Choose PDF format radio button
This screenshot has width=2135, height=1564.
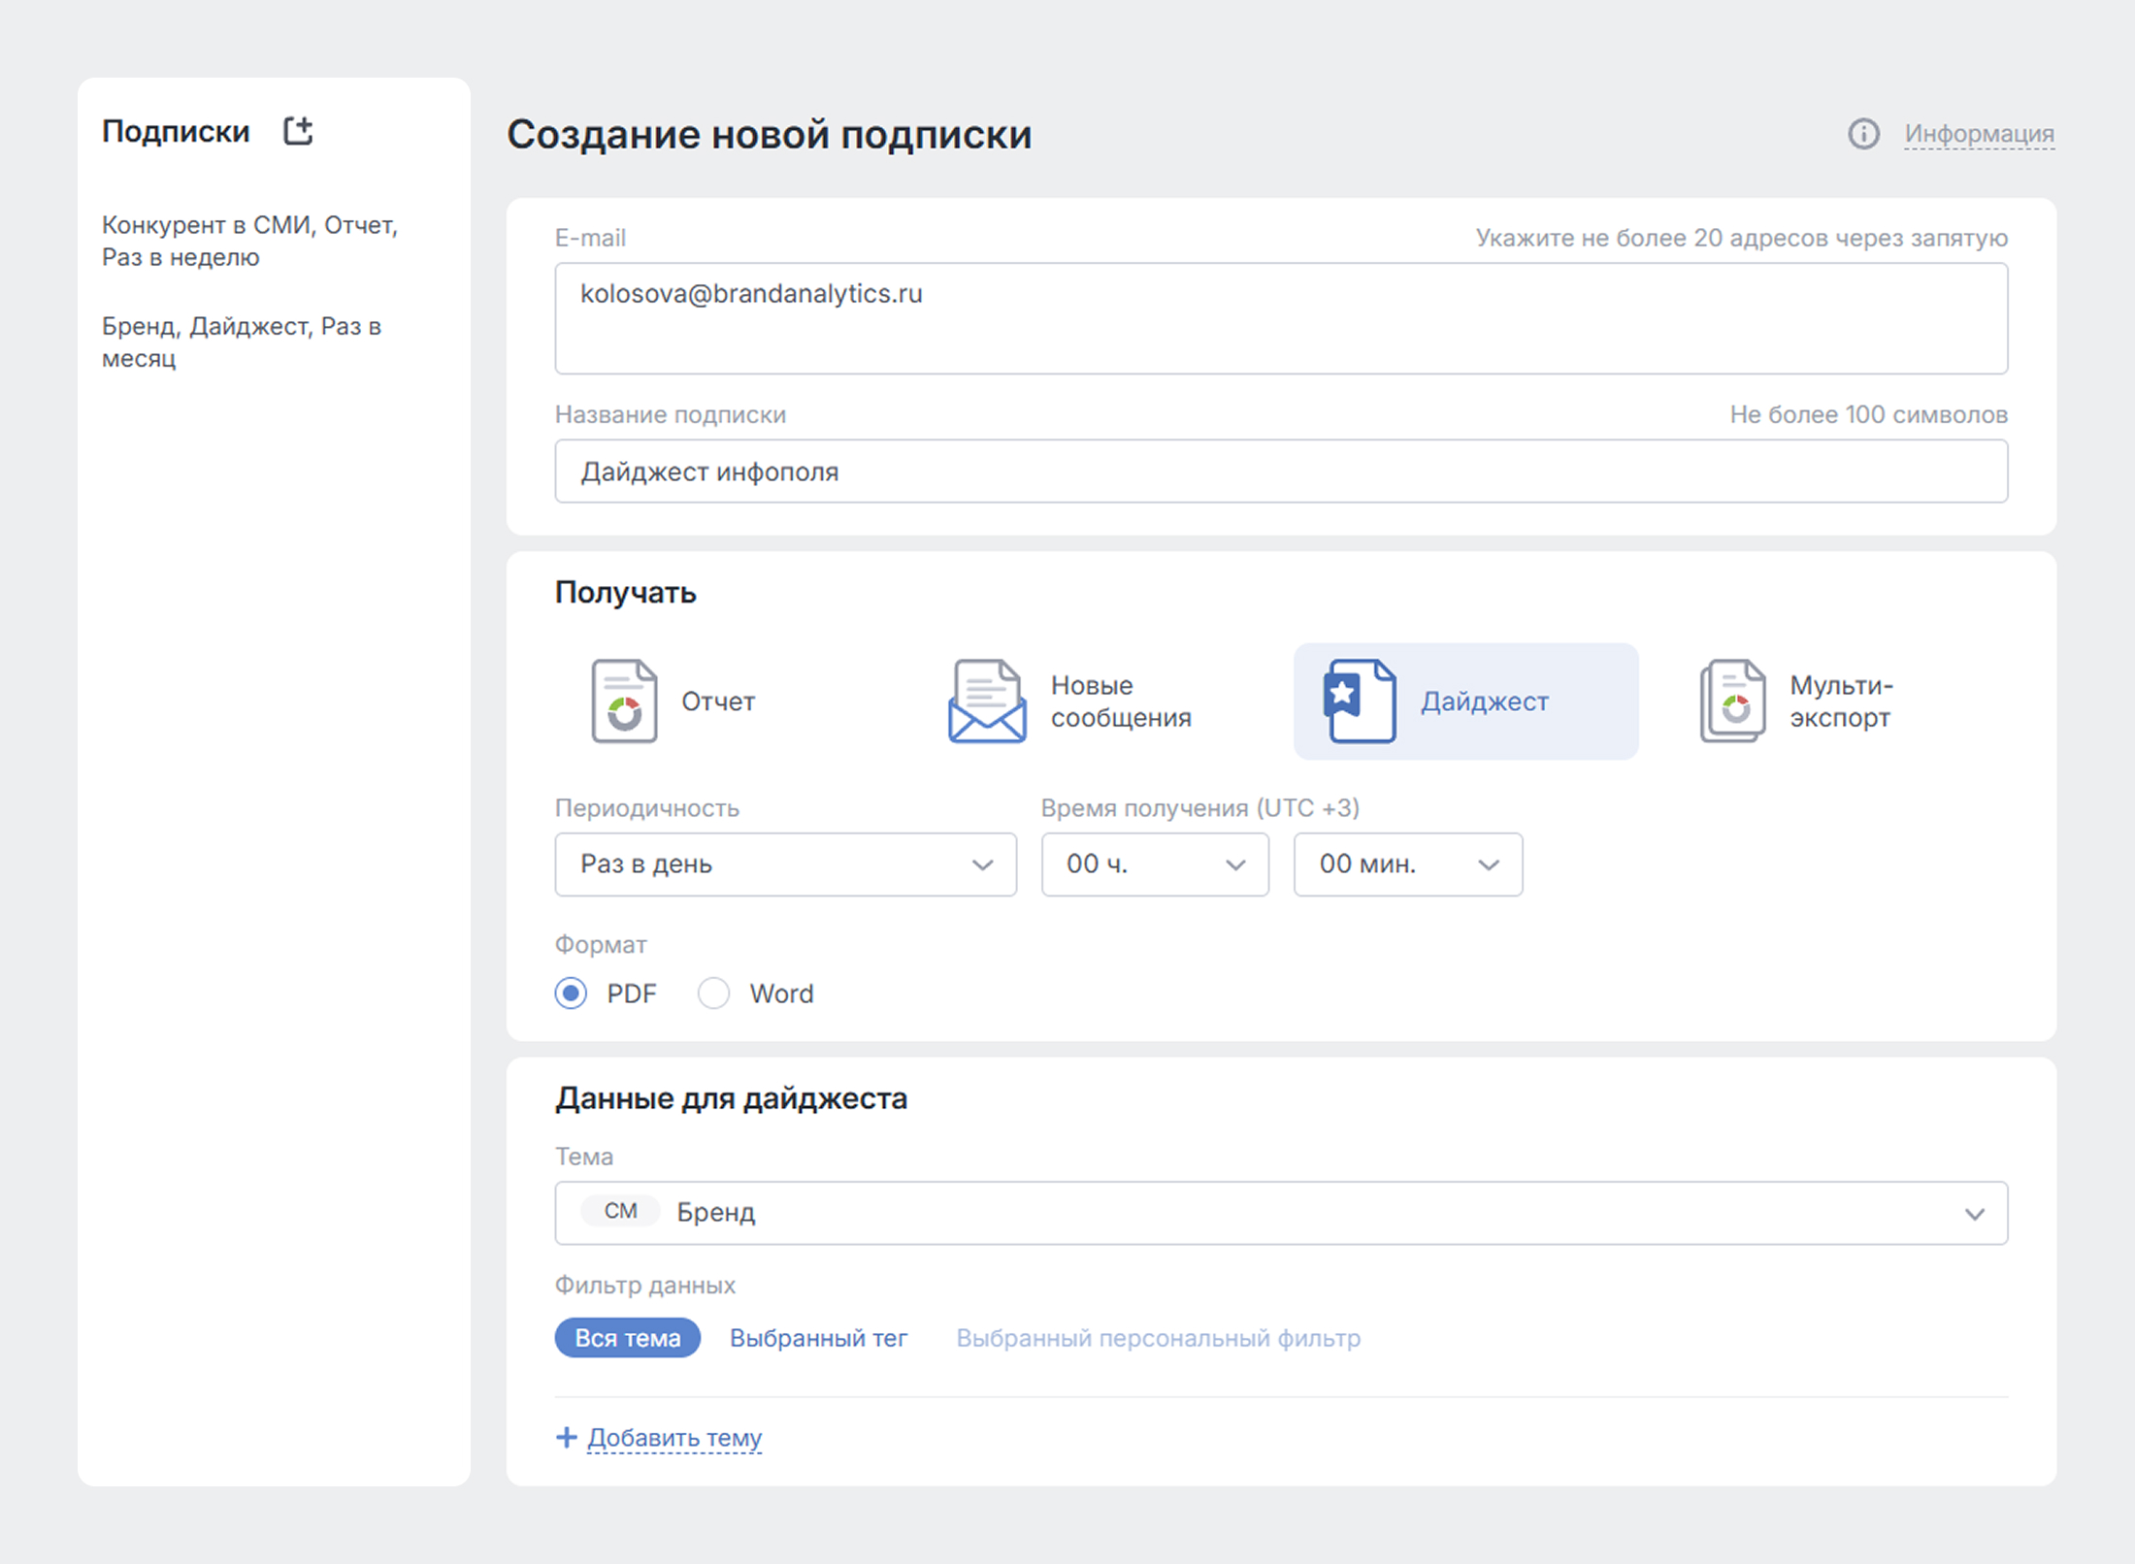click(x=571, y=994)
